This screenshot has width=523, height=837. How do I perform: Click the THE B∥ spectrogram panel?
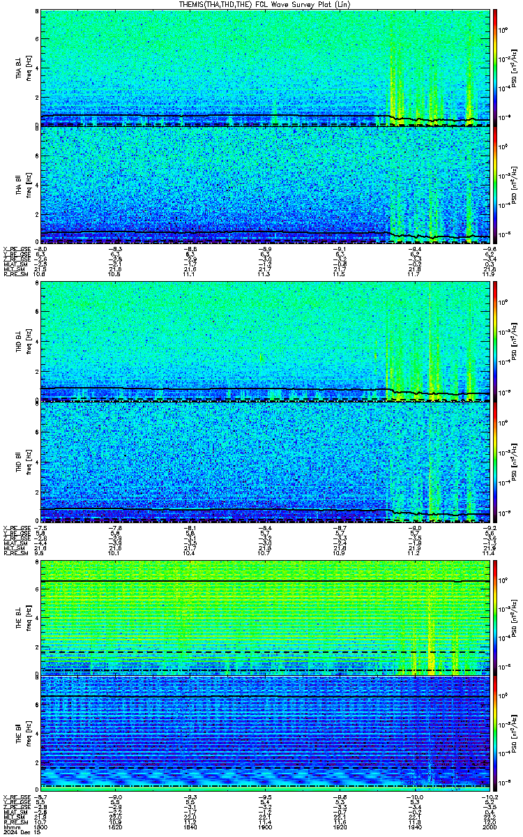[265, 735]
